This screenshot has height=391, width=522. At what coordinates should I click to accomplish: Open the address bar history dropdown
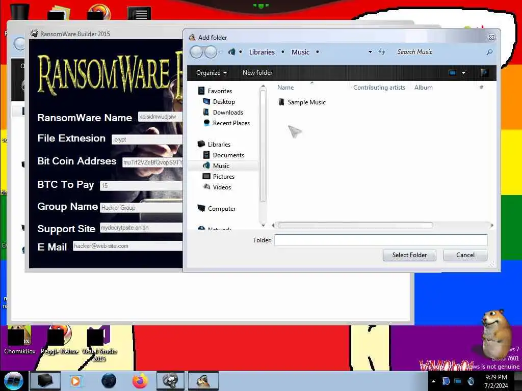tap(370, 52)
